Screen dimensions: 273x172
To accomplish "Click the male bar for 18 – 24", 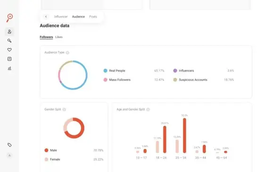I will [x=165, y=139].
